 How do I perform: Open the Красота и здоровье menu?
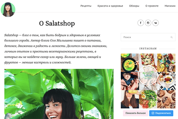(110, 6)
